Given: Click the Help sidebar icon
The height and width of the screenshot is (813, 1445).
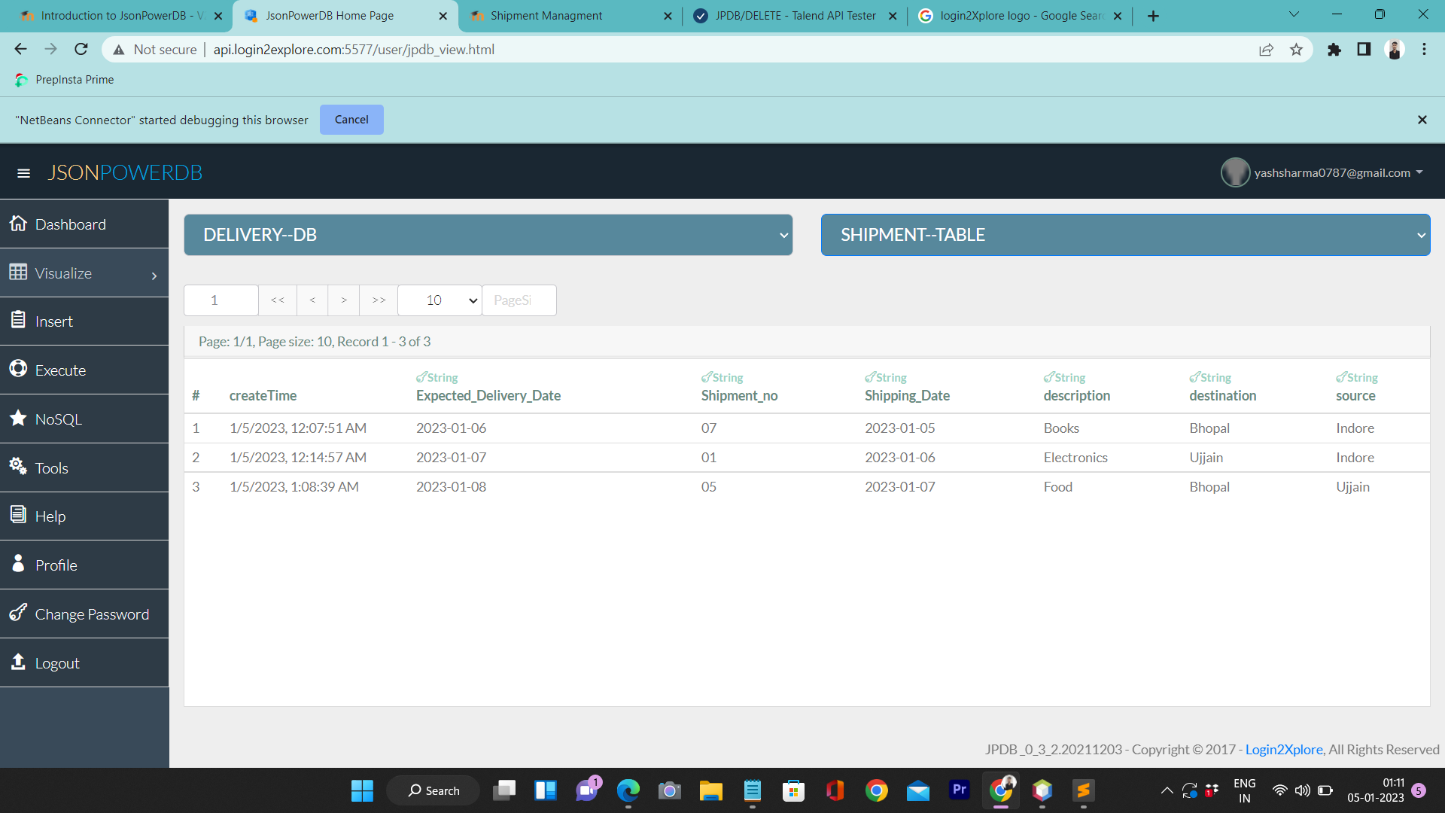Looking at the screenshot, I should [x=18, y=515].
